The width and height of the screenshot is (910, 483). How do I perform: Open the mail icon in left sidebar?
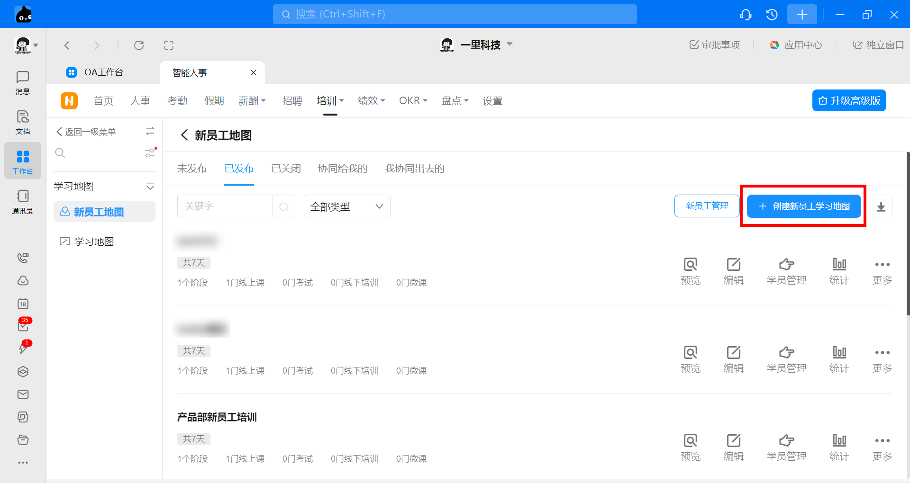coord(23,394)
